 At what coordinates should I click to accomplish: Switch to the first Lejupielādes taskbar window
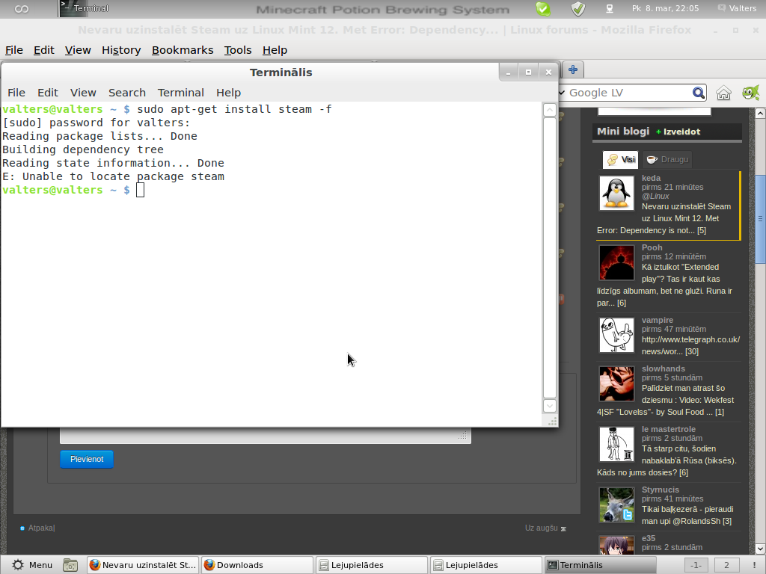[x=371, y=565]
